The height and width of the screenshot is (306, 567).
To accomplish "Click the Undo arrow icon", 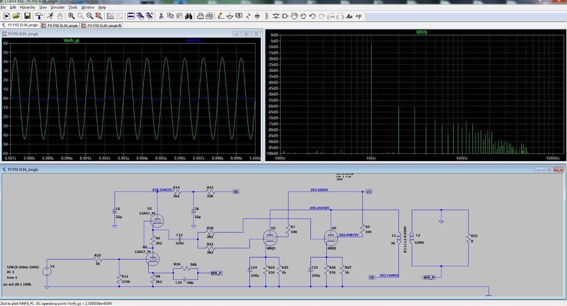I will point(313,16).
